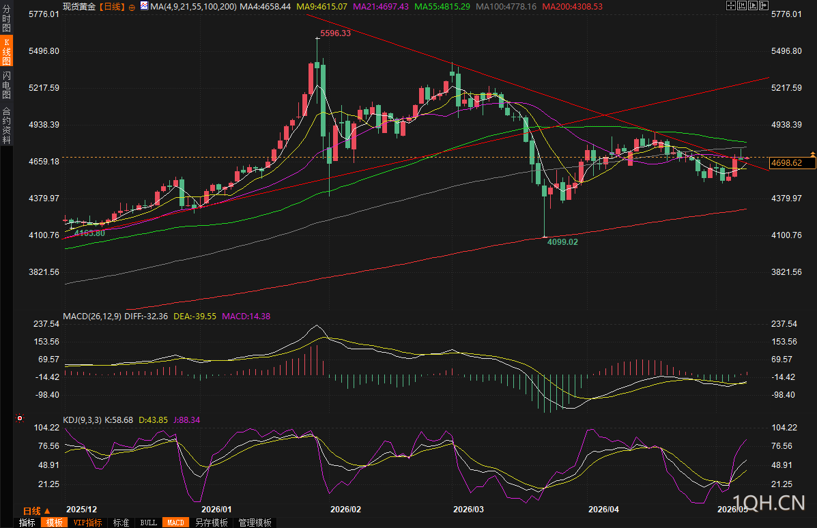
Task: Toggle the MACD template button
Action: (x=175, y=523)
